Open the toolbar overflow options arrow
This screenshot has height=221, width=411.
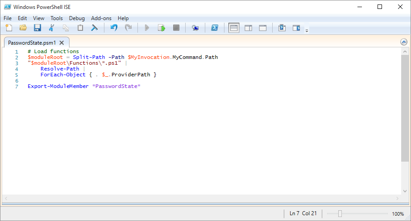pyautogui.click(x=307, y=31)
